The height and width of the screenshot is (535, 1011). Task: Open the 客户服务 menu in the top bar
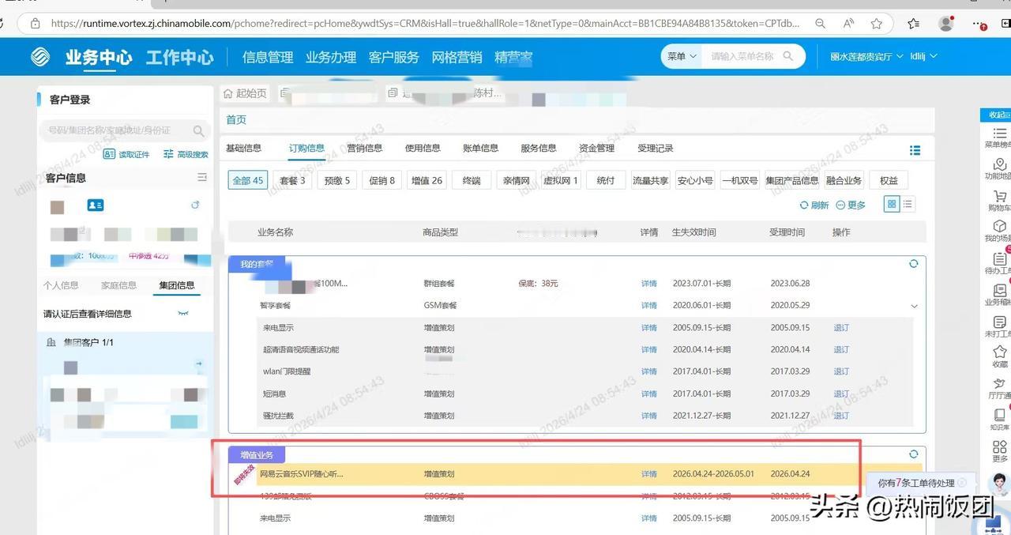394,56
